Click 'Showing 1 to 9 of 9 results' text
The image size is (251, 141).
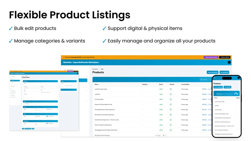tap(102, 135)
